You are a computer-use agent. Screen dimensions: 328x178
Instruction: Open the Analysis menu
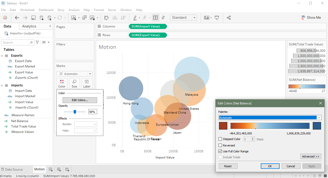pos(74,10)
